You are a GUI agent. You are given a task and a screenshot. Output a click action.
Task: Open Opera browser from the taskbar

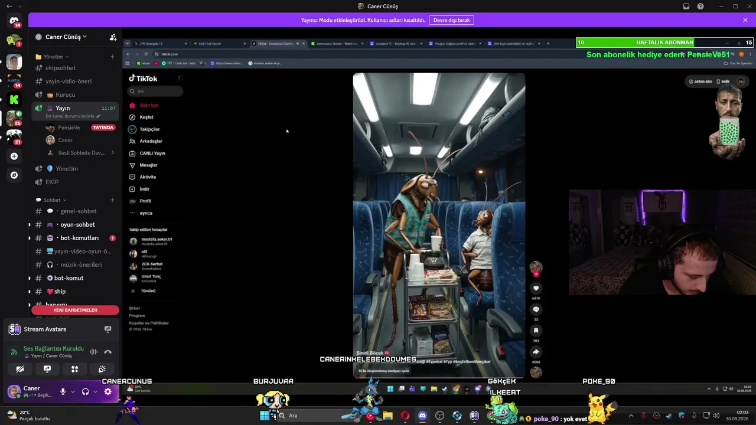405,416
